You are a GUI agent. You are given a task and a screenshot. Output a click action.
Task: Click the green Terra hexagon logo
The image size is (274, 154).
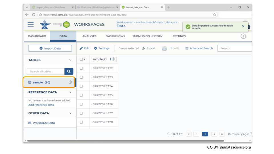click(x=67, y=25)
